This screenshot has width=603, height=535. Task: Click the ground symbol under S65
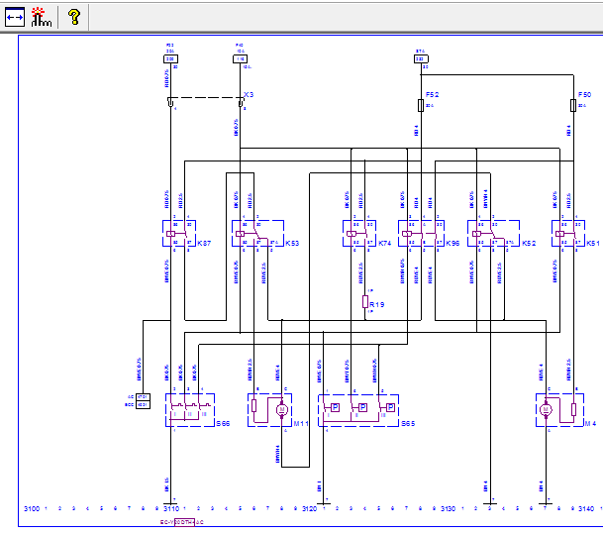pyautogui.click(x=324, y=503)
